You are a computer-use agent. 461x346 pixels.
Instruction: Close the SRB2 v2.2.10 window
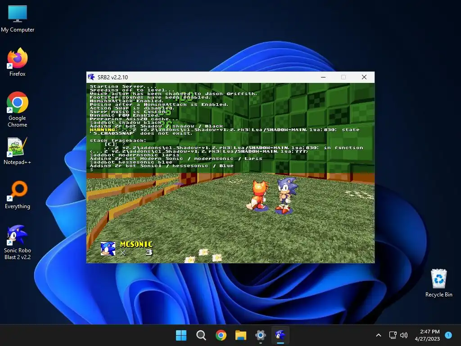coord(364,77)
